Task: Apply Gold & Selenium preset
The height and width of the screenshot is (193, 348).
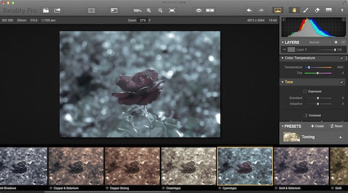Action: (x=301, y=166)
